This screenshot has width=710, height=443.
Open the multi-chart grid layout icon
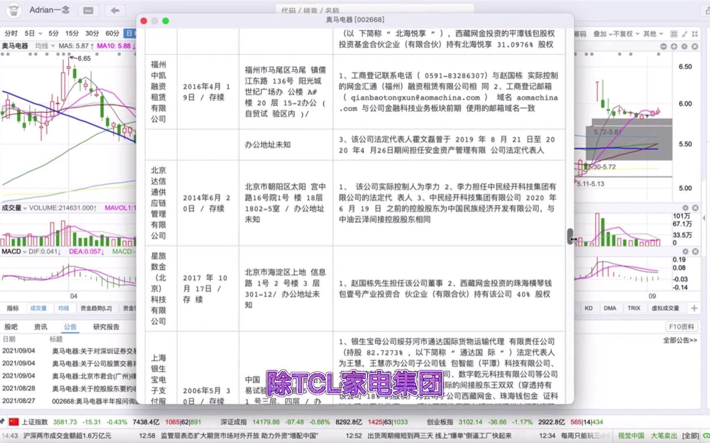674,34
